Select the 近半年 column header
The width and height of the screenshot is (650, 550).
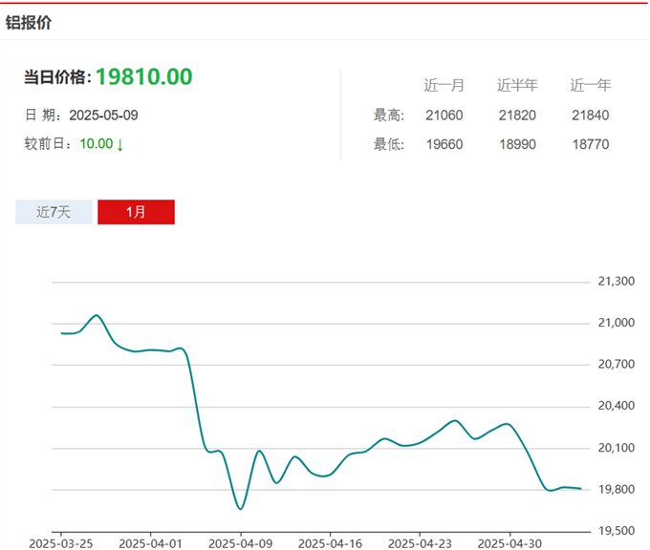[x=517, y=85]
